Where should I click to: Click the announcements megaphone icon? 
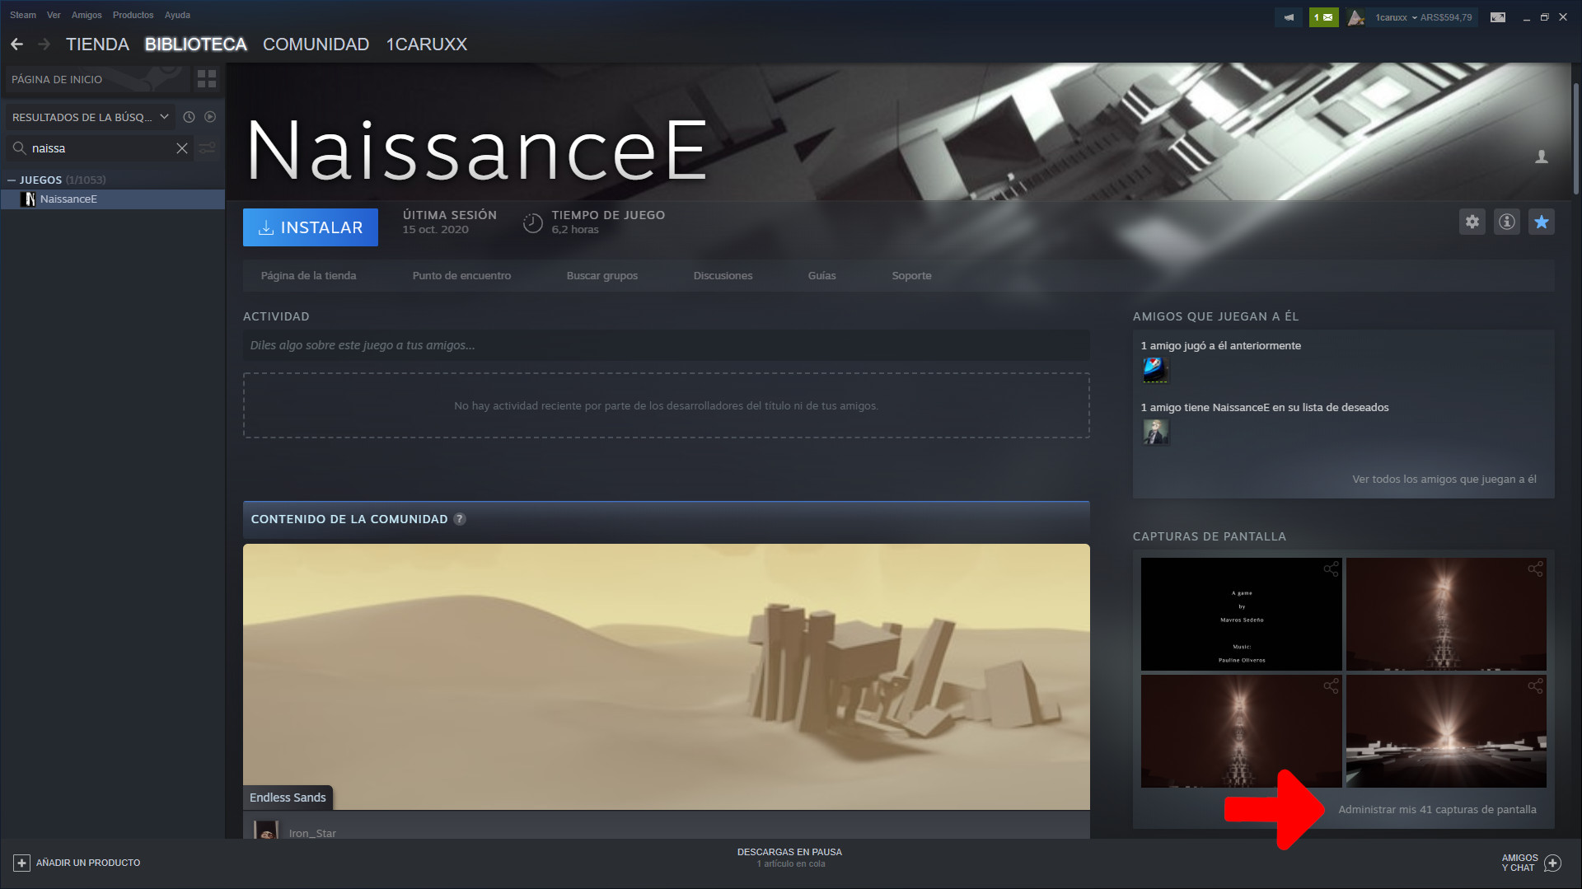[x=1289, y=17]
